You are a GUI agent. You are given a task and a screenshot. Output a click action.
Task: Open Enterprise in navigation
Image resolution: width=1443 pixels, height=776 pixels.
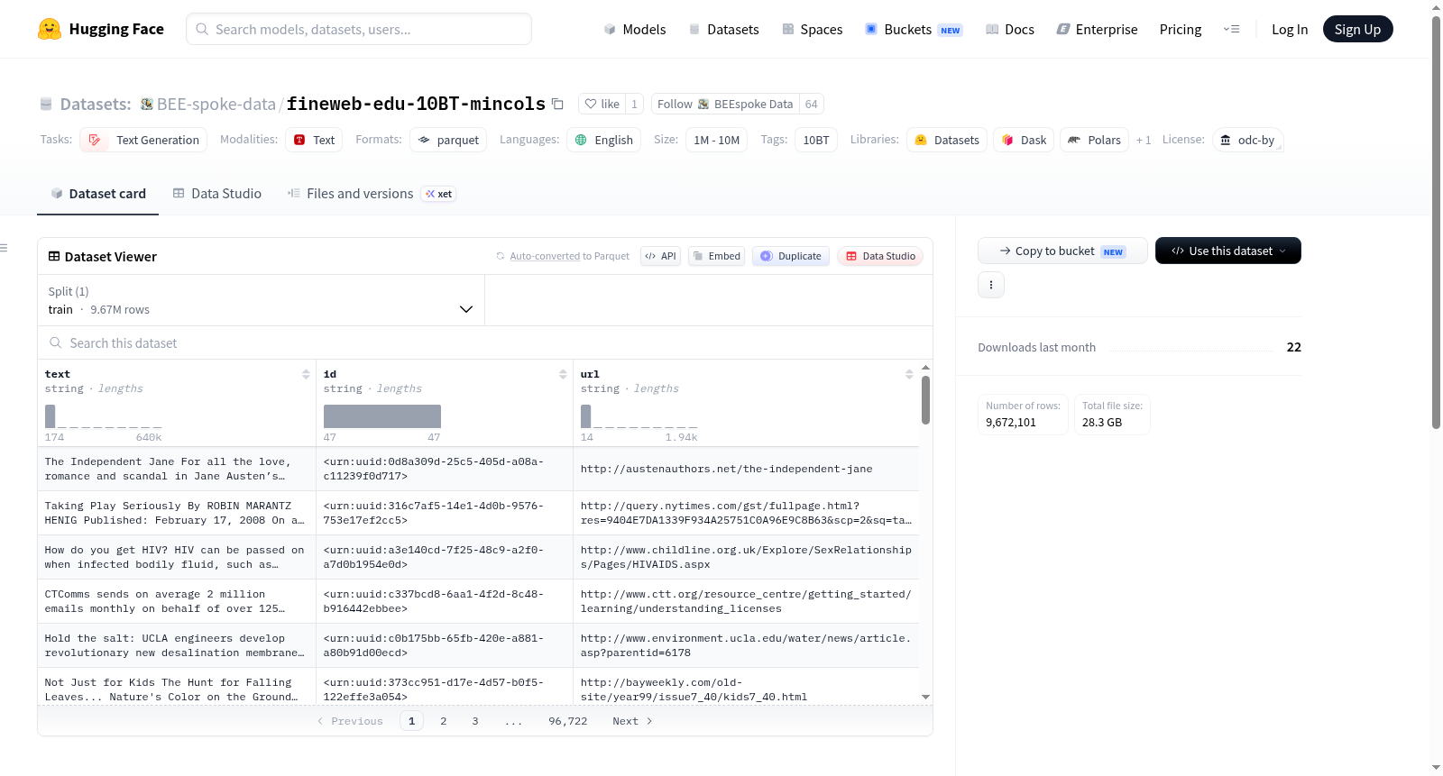coord(1098,30)
